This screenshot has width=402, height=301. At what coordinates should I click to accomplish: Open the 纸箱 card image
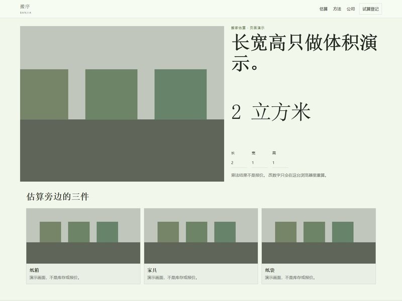(x=83, y=236)
